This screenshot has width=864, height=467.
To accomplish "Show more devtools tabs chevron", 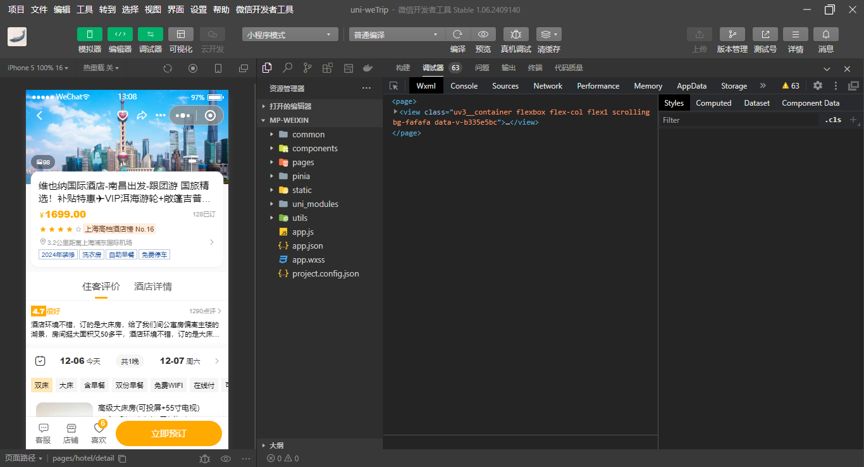I will point(763,86).
